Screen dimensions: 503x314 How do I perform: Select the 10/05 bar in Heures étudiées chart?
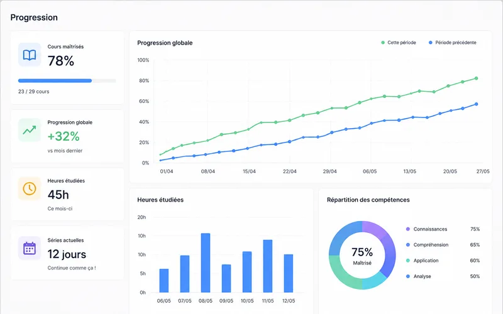tap(247, 272)
